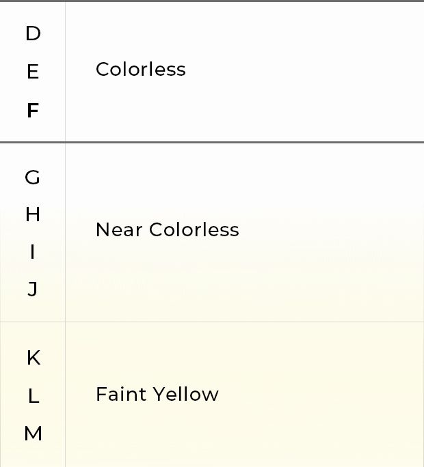Select the G color grade letter
Viewport: 424px width, 467px height.
32,178
